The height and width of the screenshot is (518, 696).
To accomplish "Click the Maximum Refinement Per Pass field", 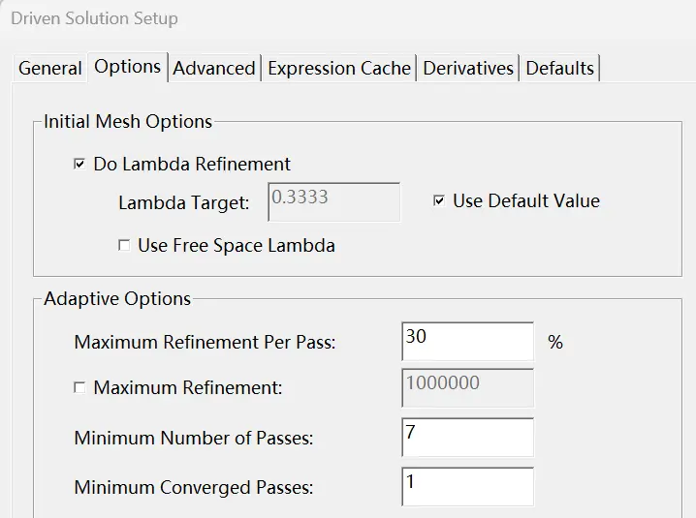I will pyautogui.click(x=468, y=342).
